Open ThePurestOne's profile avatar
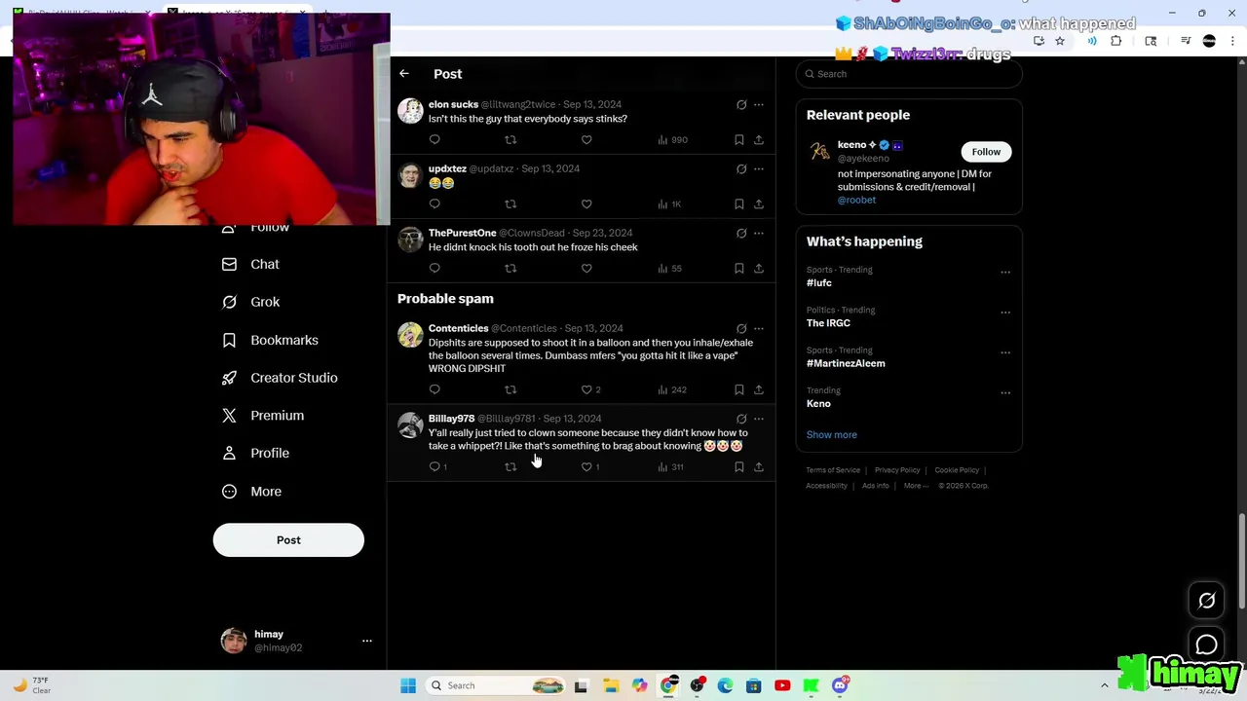 410,240
